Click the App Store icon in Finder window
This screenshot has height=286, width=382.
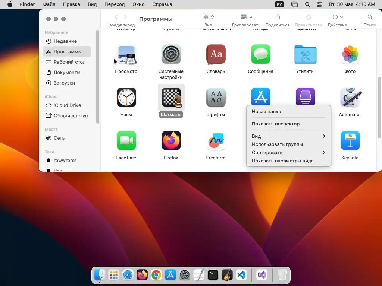pyautogui.click(x=261, y=96)
